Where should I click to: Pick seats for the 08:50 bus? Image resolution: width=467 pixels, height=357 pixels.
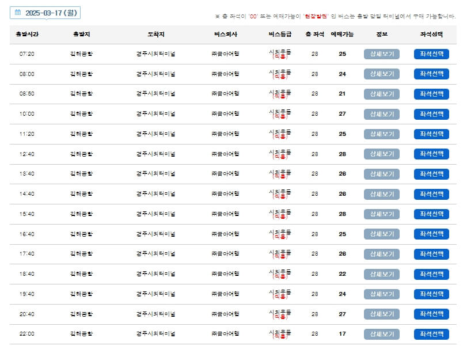click(431, 94)
